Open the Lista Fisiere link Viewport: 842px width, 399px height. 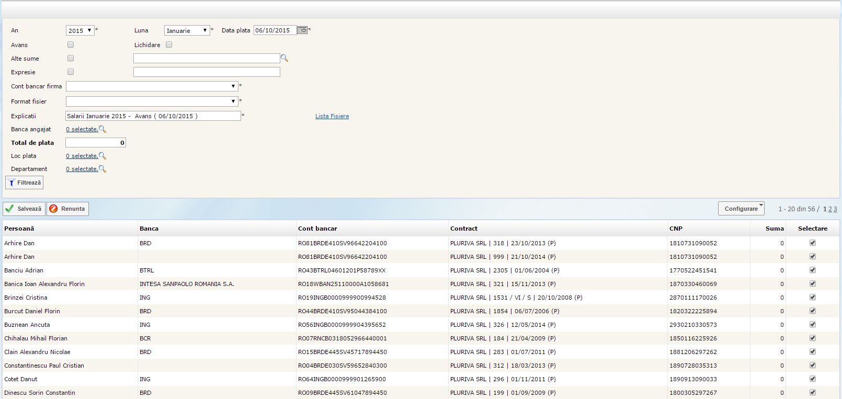pos(332,116)
